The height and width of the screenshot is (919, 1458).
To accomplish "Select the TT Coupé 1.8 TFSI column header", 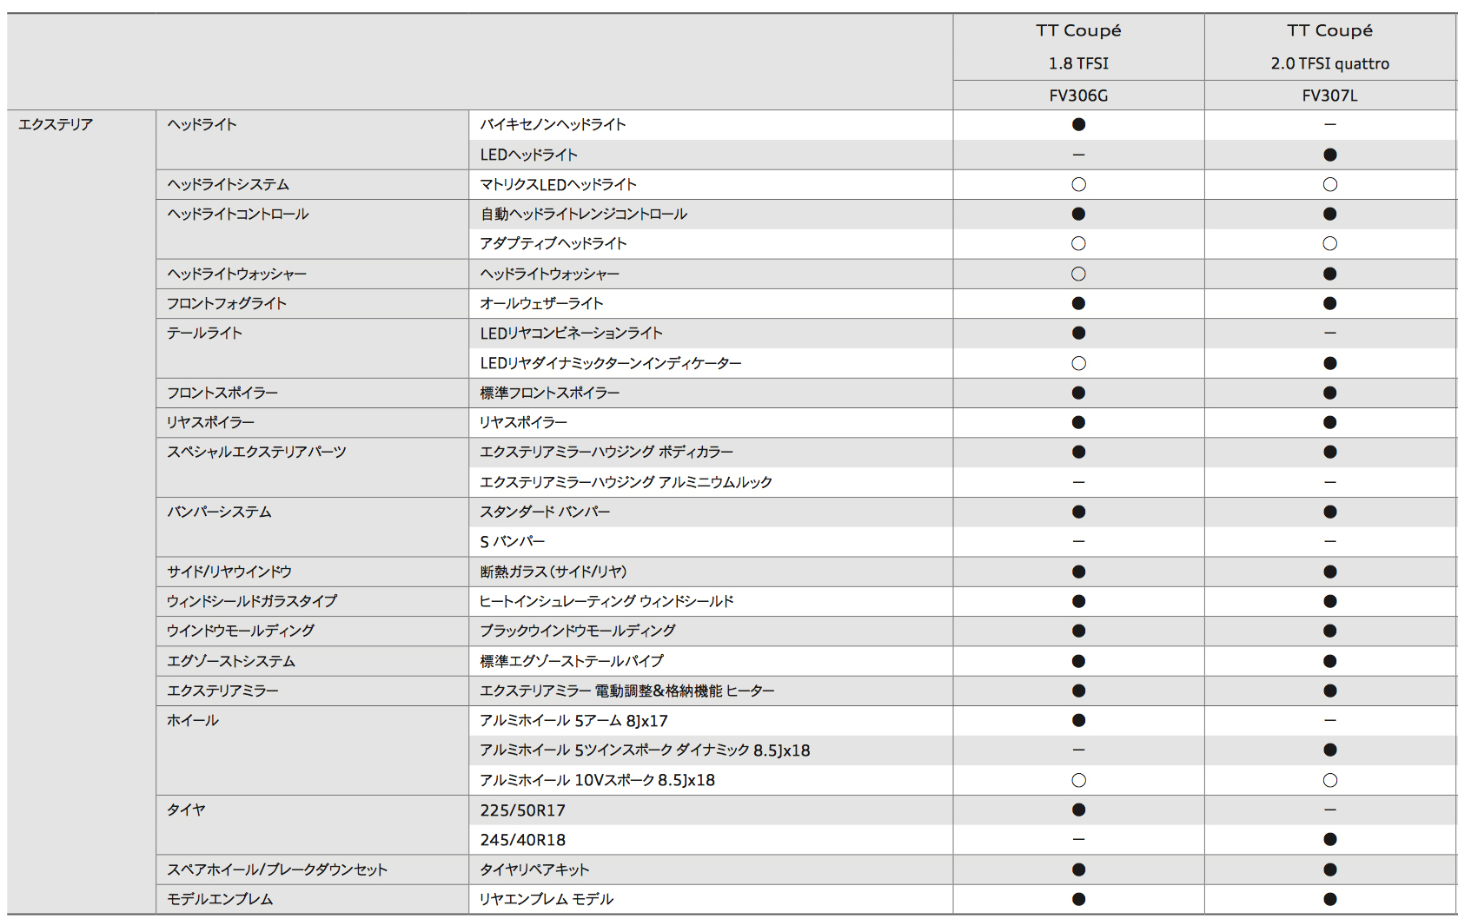I will tap(1078, 47).
